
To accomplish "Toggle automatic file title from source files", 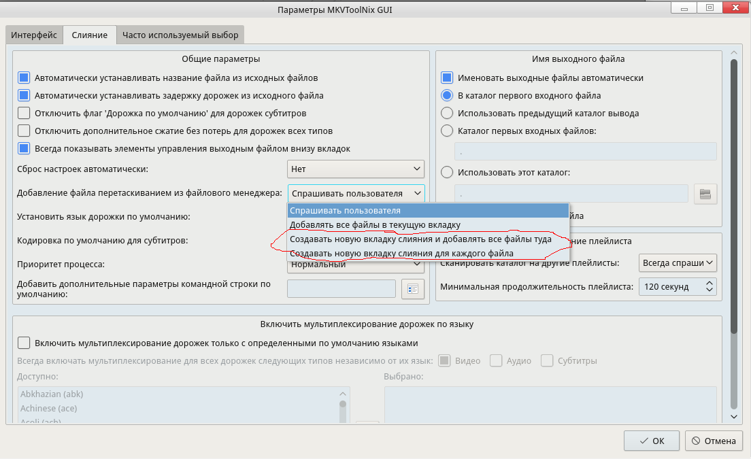I will tap(24, 78).
